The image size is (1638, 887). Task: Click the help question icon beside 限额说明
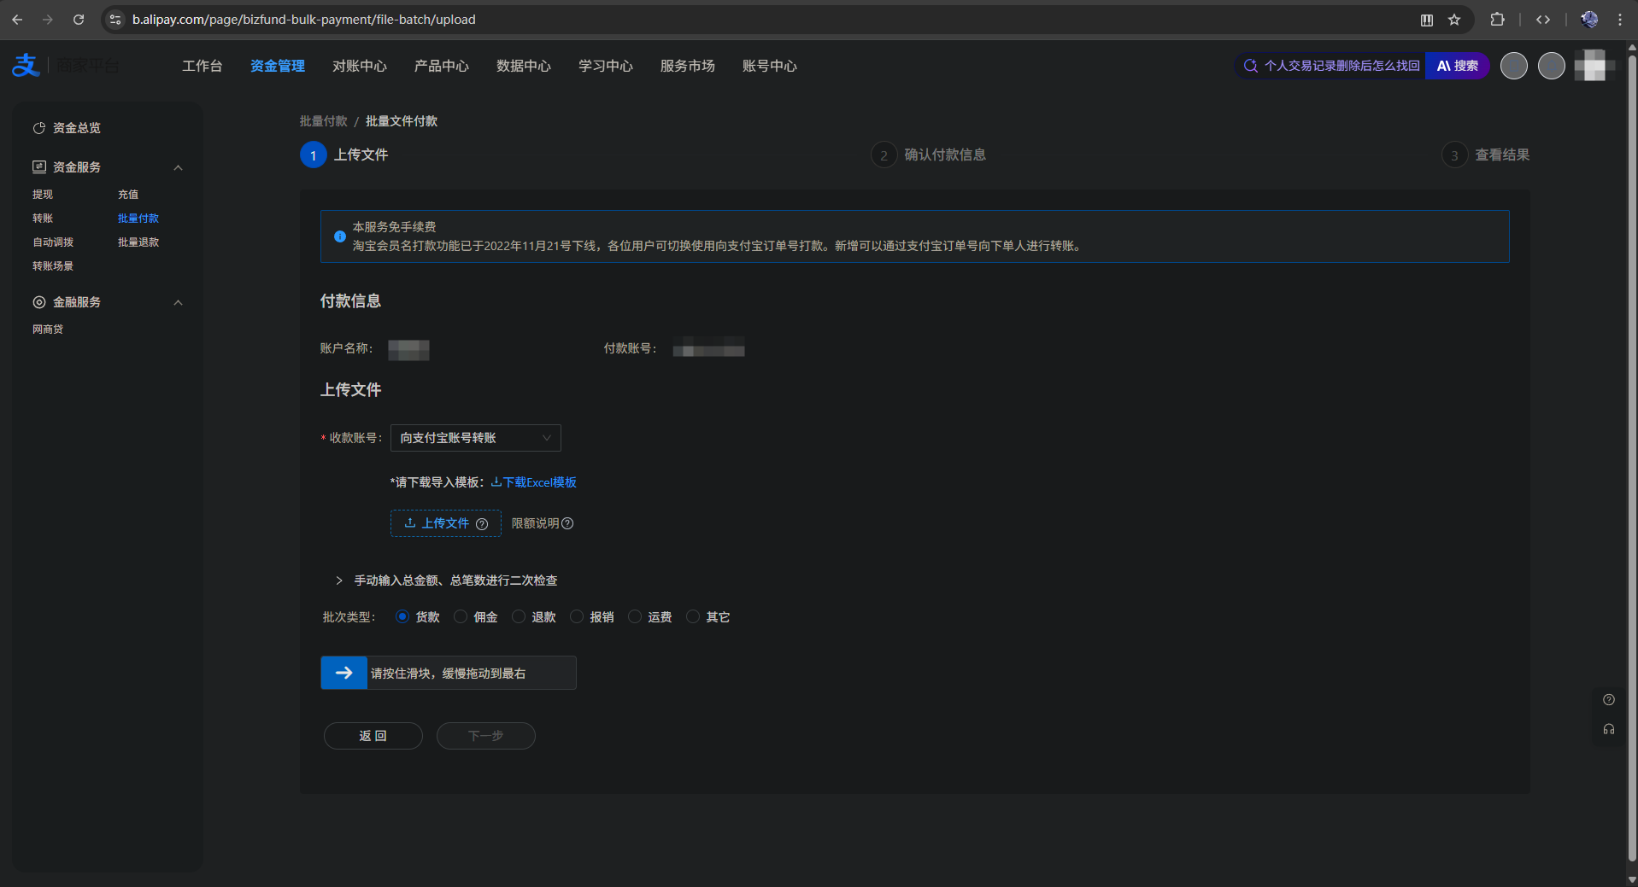pos(567,523)
